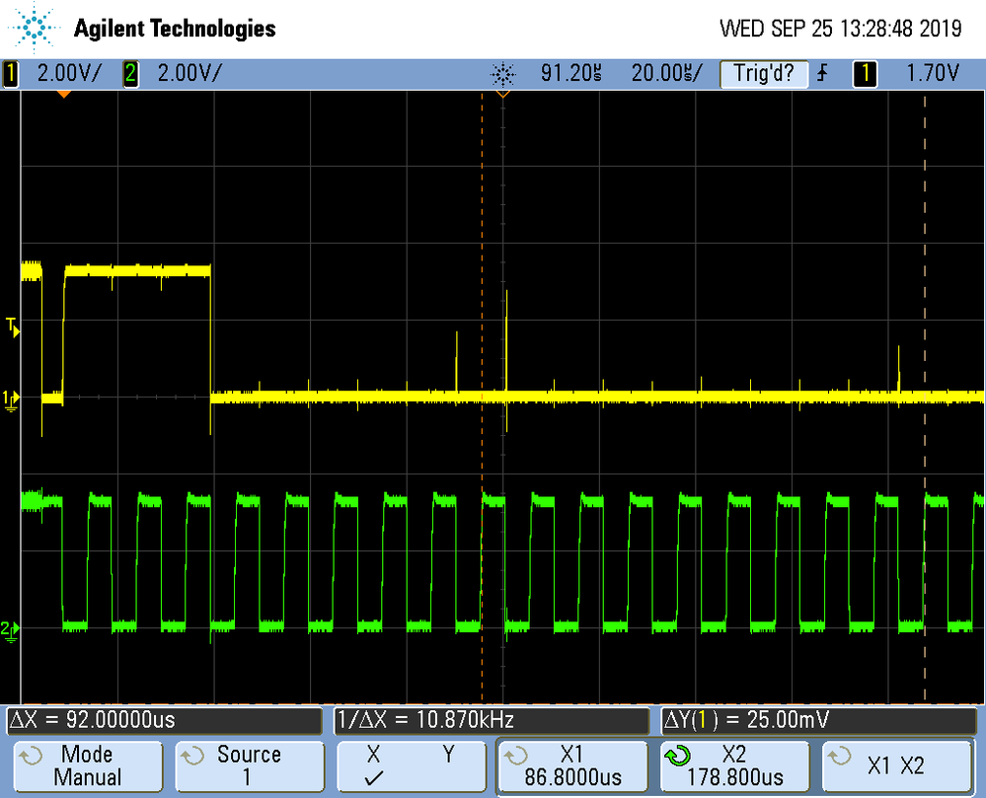Select the X2 cursor at 178.800us

point(734,766)
